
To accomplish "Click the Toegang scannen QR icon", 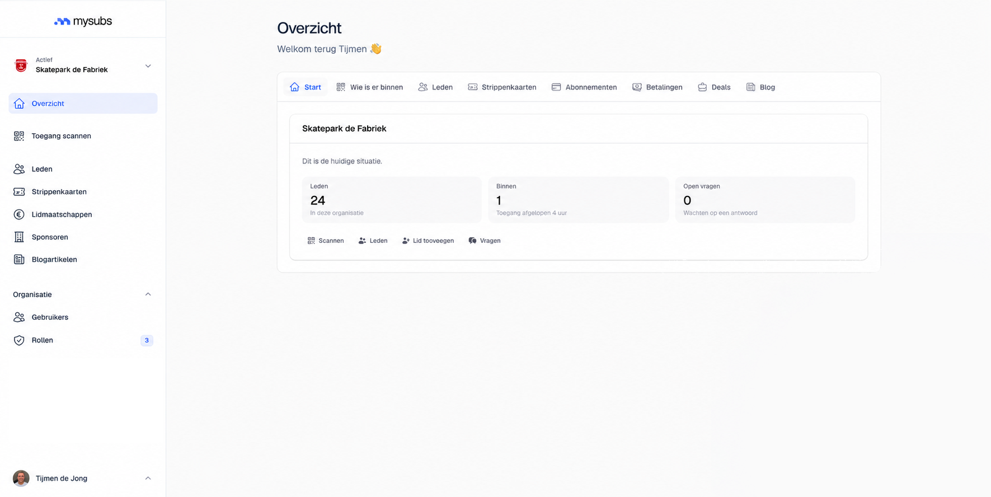I will point(19,136).
